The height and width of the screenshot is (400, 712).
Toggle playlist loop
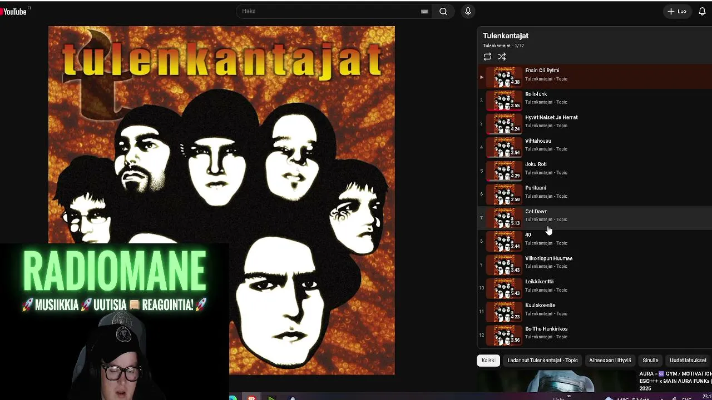(x=487, y=57)
